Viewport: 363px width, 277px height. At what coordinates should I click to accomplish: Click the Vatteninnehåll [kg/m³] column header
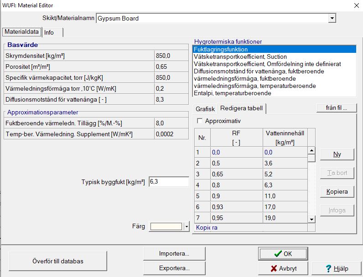[285, 138]
